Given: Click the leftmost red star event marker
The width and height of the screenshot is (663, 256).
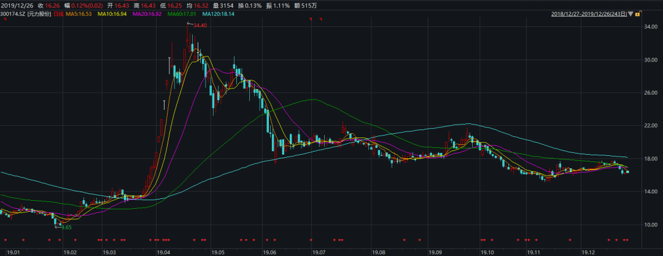Looking at the screenshot, I should tap(6, 239).
